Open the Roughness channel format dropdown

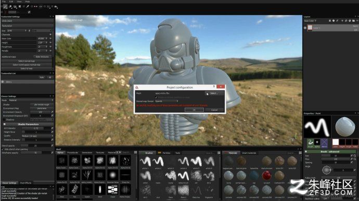pyautogui.click(x=43, y=47)
